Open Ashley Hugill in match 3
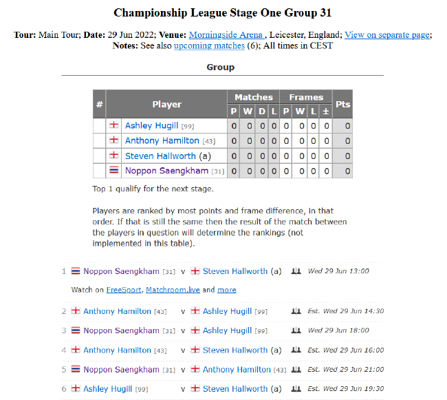447x400 pixels. pyautogui.click(x=227, y=330)
